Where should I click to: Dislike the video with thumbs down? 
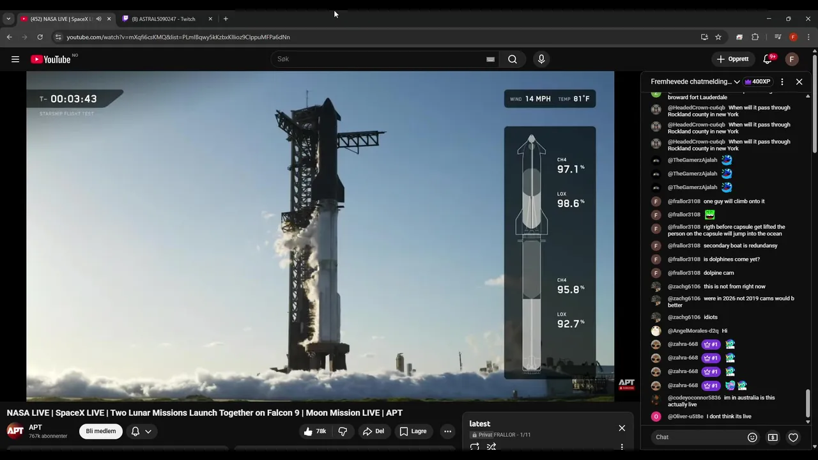[x=343, y=431]
